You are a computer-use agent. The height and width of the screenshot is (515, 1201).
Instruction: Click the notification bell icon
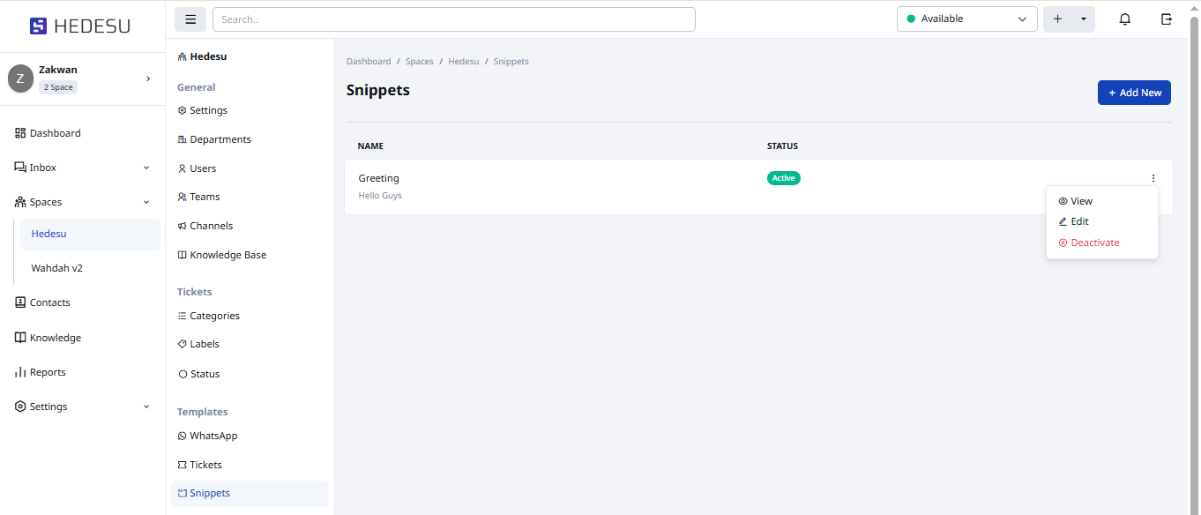pyautogui.click(x=1124, y=19)
